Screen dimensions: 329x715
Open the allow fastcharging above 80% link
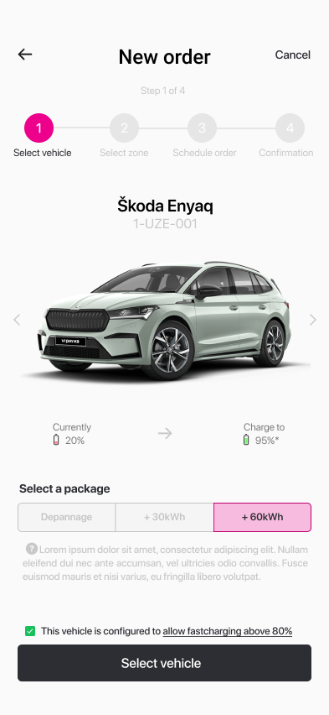[x=228, y=632]
